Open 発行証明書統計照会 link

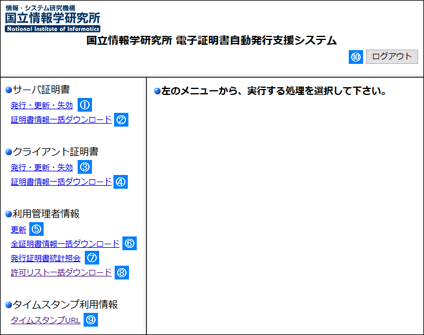pyautogui.click(x=46, y=258)
